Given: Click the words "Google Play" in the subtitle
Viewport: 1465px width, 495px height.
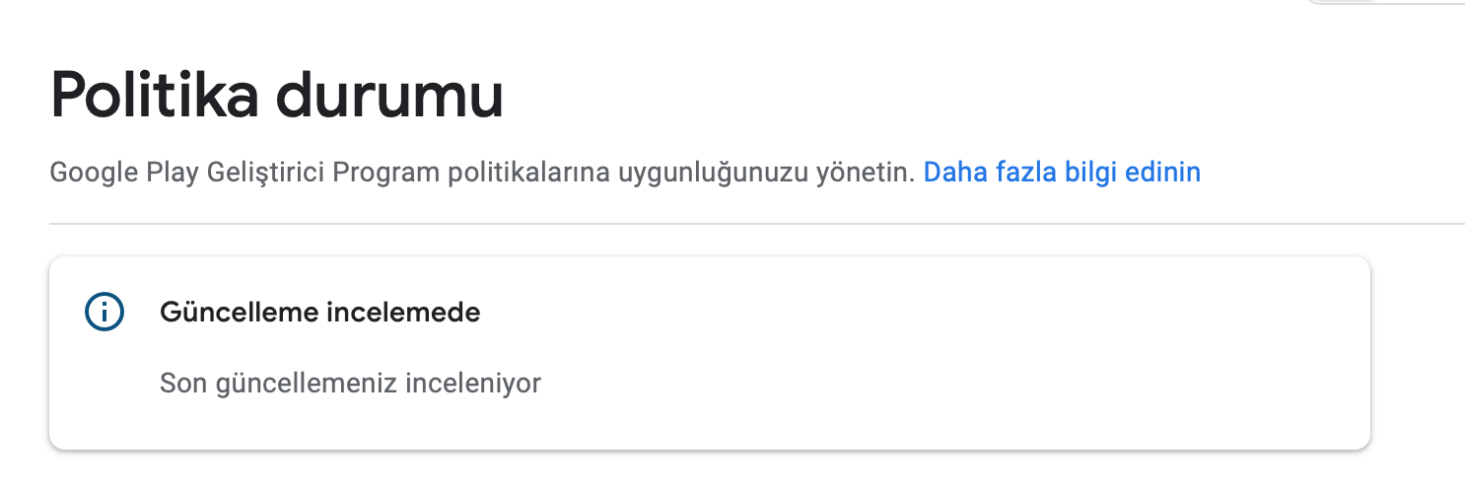Looking at the screenshot, I should pyautogui.click(x=124, y=174).
